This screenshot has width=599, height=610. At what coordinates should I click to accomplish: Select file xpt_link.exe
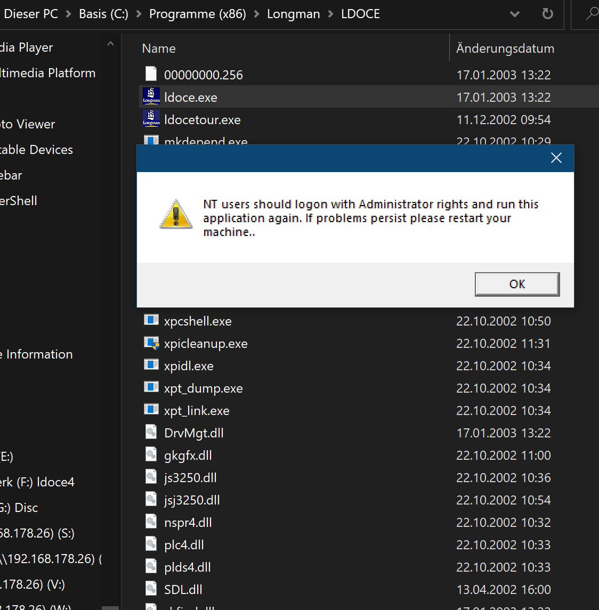[197, 410]
